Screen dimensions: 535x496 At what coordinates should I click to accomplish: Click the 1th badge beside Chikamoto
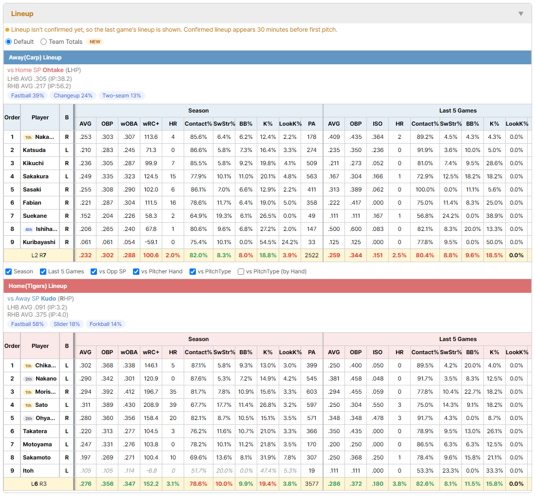(28, 366)
